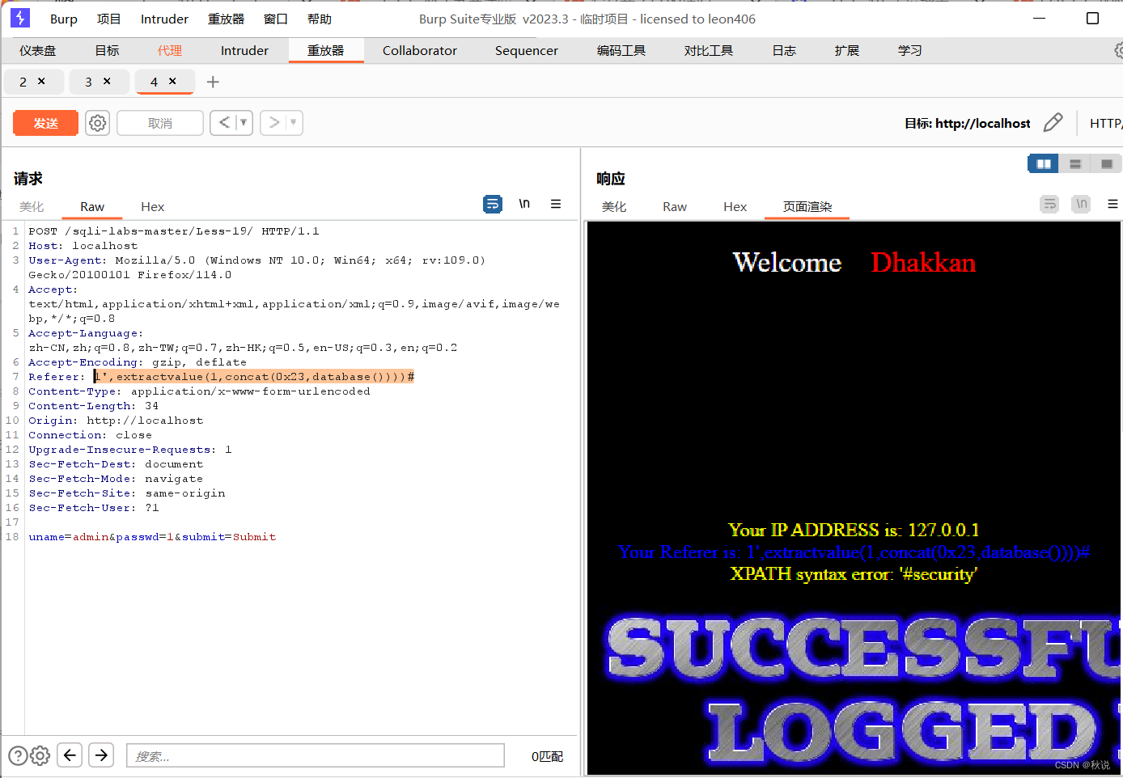Image resolution: width=1123 pixels, height=778 pixels.
Task: Close repeater tab 3
Action: (x=107, y=81)
